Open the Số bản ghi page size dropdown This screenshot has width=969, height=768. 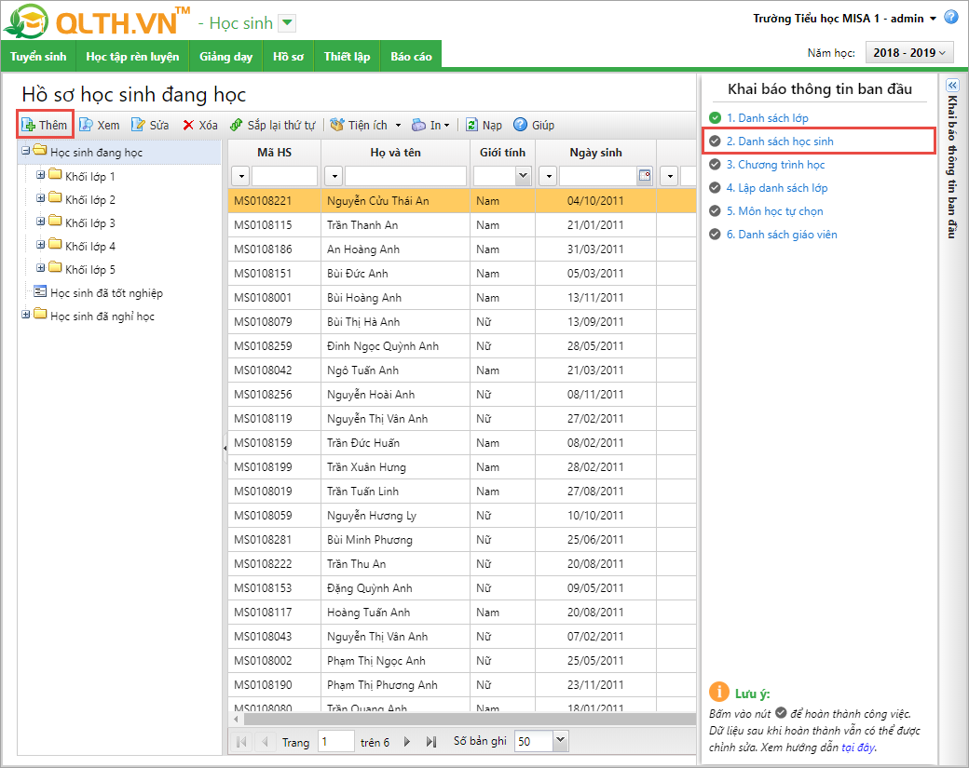[560, 741]
